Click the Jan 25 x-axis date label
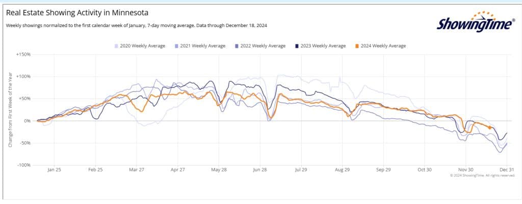 coord(54,170)
